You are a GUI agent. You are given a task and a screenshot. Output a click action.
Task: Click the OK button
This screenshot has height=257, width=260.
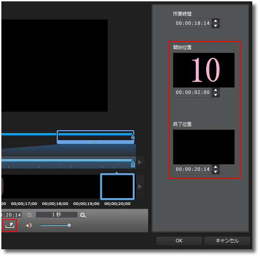[179, 241]
